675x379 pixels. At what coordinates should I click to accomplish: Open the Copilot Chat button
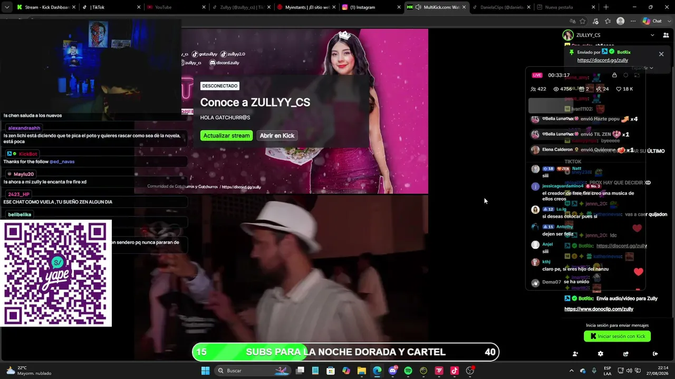(x=652, y=21)
